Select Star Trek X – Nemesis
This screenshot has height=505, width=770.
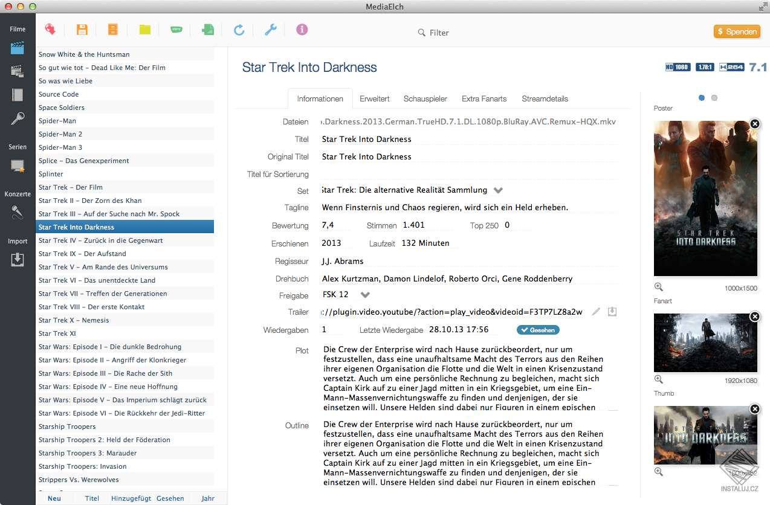(125, 320)
